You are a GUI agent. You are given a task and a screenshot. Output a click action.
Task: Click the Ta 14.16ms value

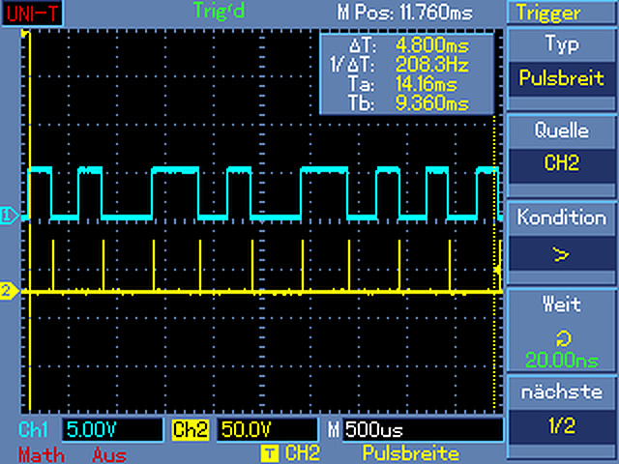click(427, 84)
